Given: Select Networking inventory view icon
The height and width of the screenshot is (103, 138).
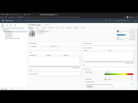Looking at the screenshot, I should coord(15,25).
